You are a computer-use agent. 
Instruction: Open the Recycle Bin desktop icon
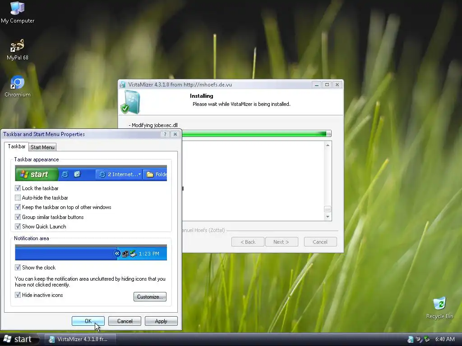pyautogui.click(x=439, y=308)
